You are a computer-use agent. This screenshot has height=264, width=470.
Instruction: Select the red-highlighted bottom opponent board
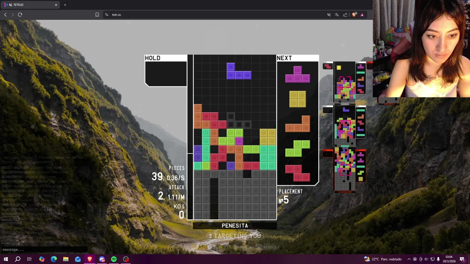(344, 170)
